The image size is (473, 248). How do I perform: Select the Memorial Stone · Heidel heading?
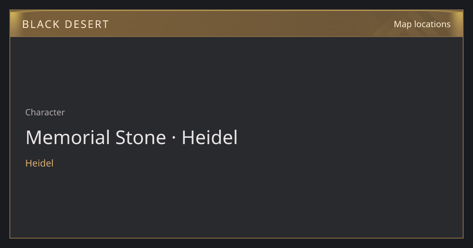(132, 138)
